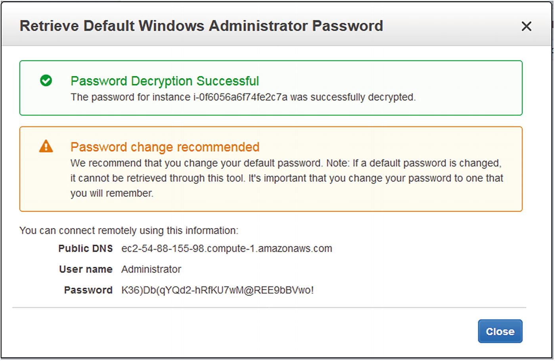
Task: Click the green checkmark success icon
Action: click(x=46, y=80)
